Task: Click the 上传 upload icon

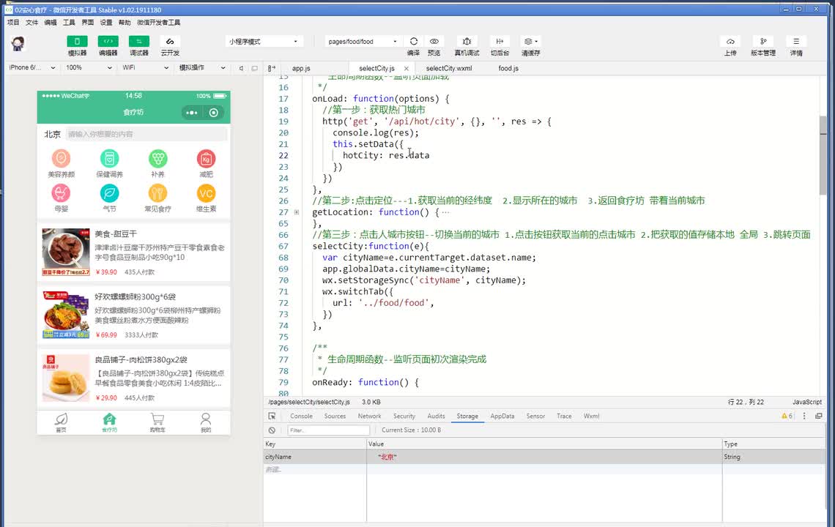Action: point(730,42)
